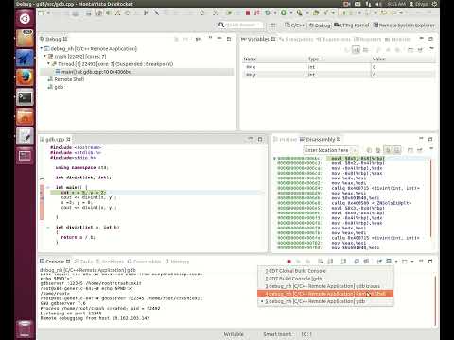Collapse the int main() code fold
The width and height of the screenshot is (454, 340).
coord(48,187)
